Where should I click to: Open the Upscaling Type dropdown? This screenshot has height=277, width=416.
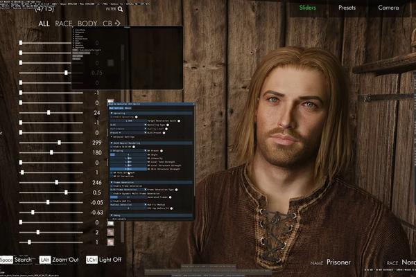click(128, 125)
